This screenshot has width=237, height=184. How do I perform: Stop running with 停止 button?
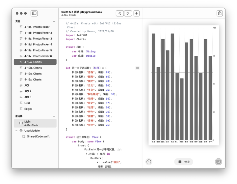[x=184, y=162]
